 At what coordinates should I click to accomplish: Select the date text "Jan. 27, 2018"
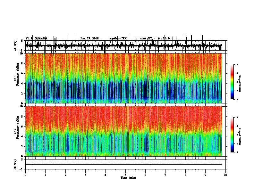coord(89,38)
